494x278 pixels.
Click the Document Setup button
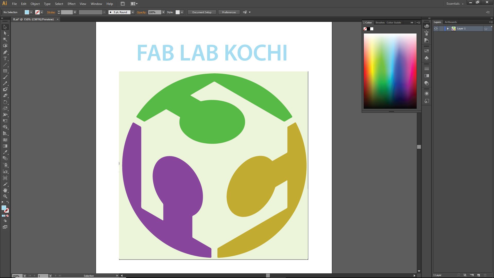(202, 12)
